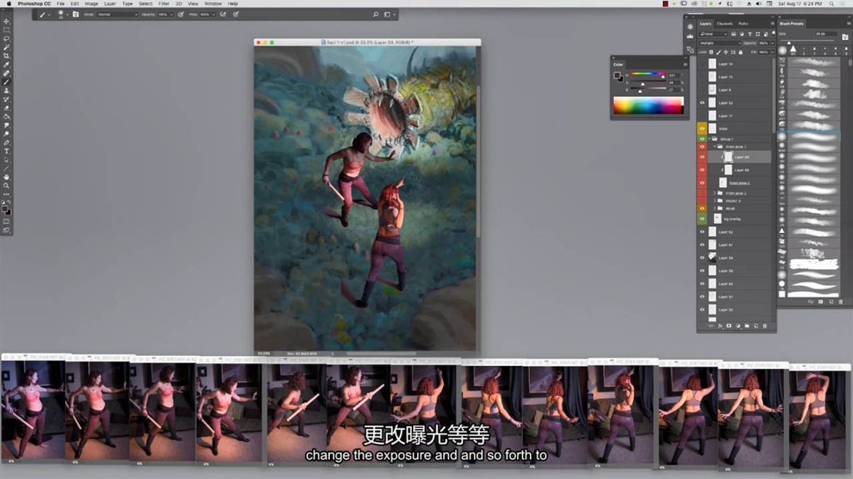Select the Type tool
This screenshot has width=853, height=479.
7,151
